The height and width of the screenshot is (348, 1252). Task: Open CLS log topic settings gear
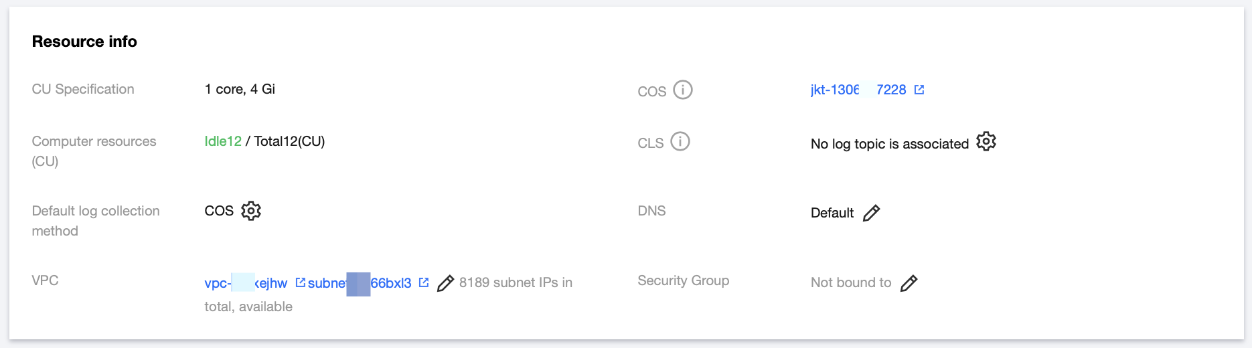986,142
